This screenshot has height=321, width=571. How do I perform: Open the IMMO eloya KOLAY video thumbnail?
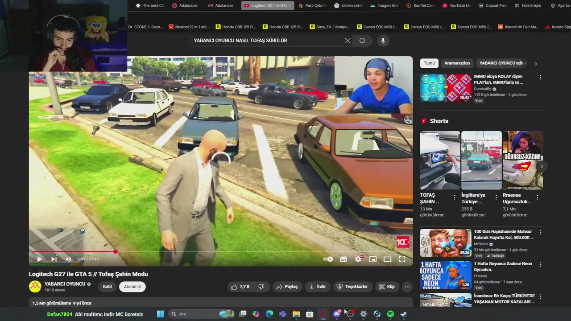tap(446, 88)
